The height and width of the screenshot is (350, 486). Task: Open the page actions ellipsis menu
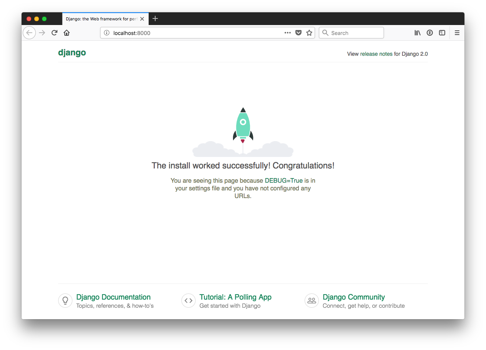[x=287, y=33]
